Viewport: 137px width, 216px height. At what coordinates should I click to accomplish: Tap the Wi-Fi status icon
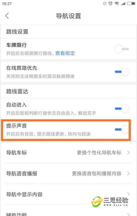coord(116,4)
